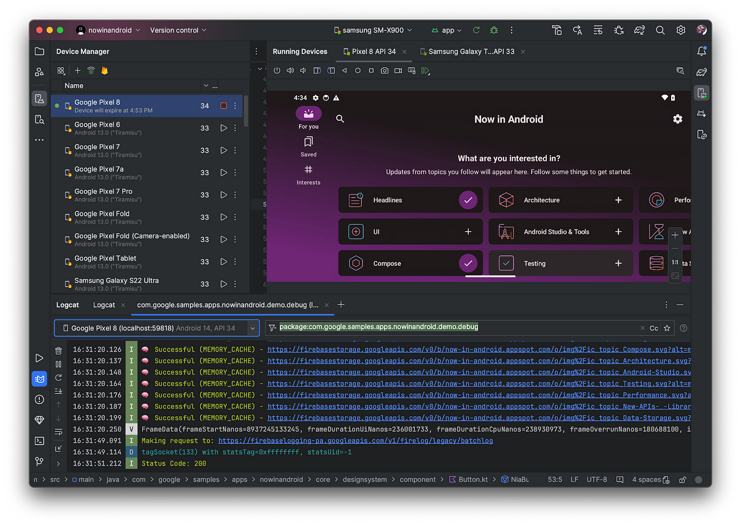Start the Google Pixel Fold emulator
The height and width of the screenshot is (526, 741).
[x=224, y=217]
